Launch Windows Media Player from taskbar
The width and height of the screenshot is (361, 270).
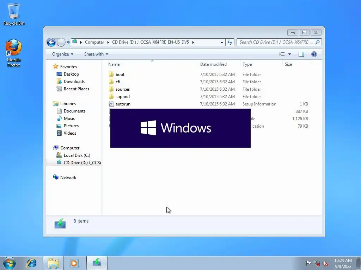click(x=75, y=263)
